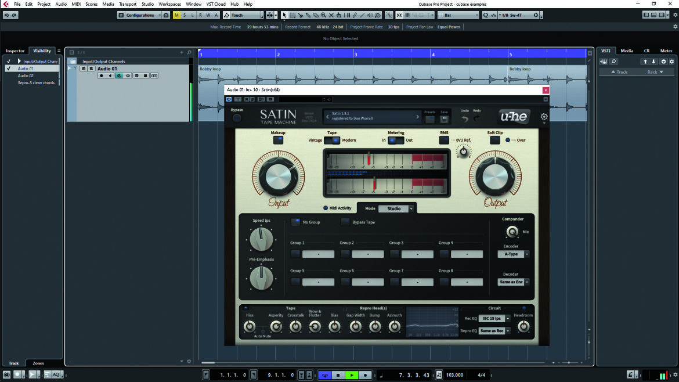The image size is (679, 382).
Task: Open the Encoder A-Type dropdown
Action: [514, 254]
